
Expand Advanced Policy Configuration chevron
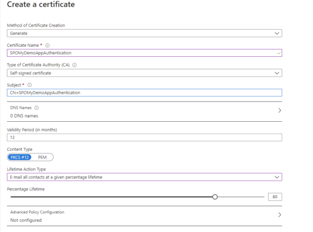[280, 215]
